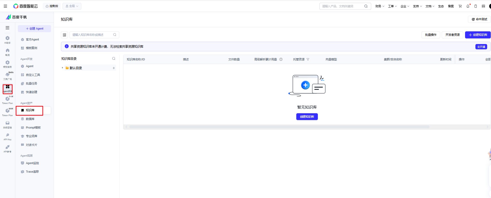Open the shopping cart icon

pyautogui.click(x=460, y=6)
